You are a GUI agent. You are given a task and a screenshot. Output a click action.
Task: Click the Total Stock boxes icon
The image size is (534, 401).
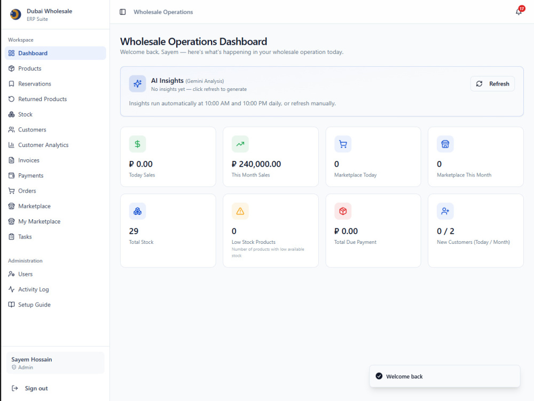click(x=138, y=211)
